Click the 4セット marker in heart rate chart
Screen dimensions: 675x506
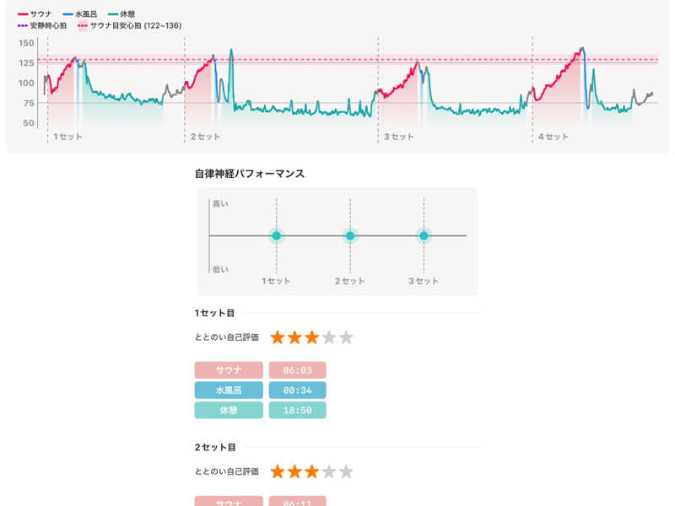[553, 137]
